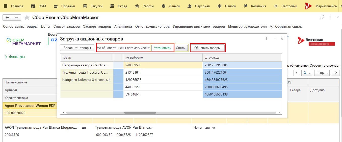
Task: Click the Снять button
Action: pos(180,48)
